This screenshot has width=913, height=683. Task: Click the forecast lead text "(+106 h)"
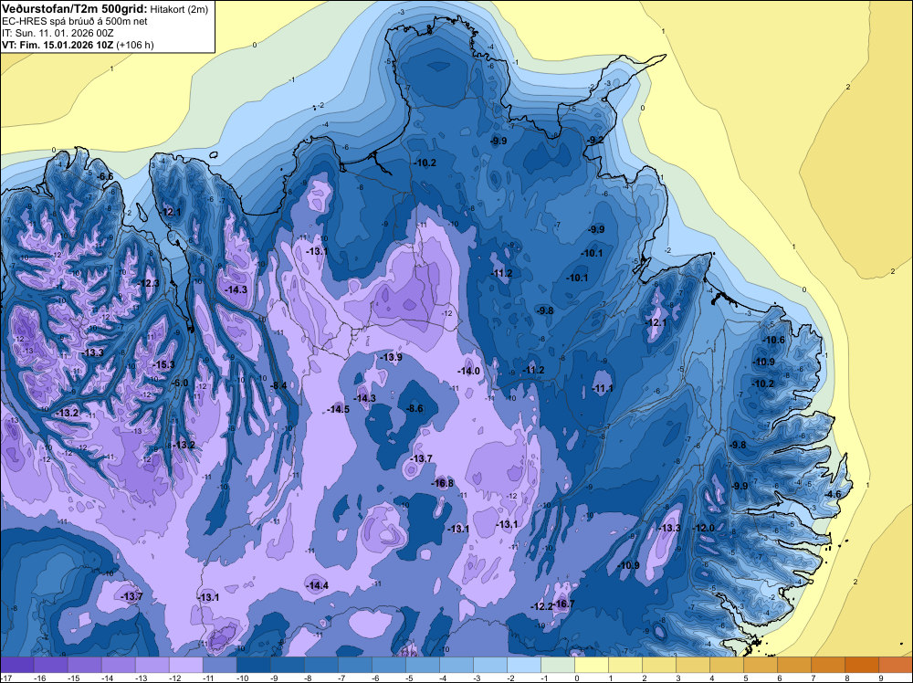[135, 45]
